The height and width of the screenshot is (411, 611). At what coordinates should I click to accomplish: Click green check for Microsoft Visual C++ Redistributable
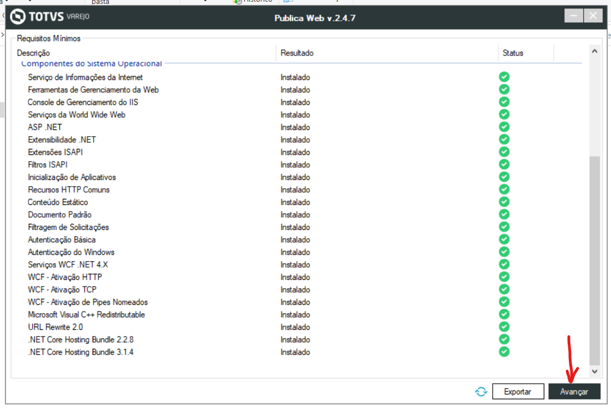[x=504, y=314]
